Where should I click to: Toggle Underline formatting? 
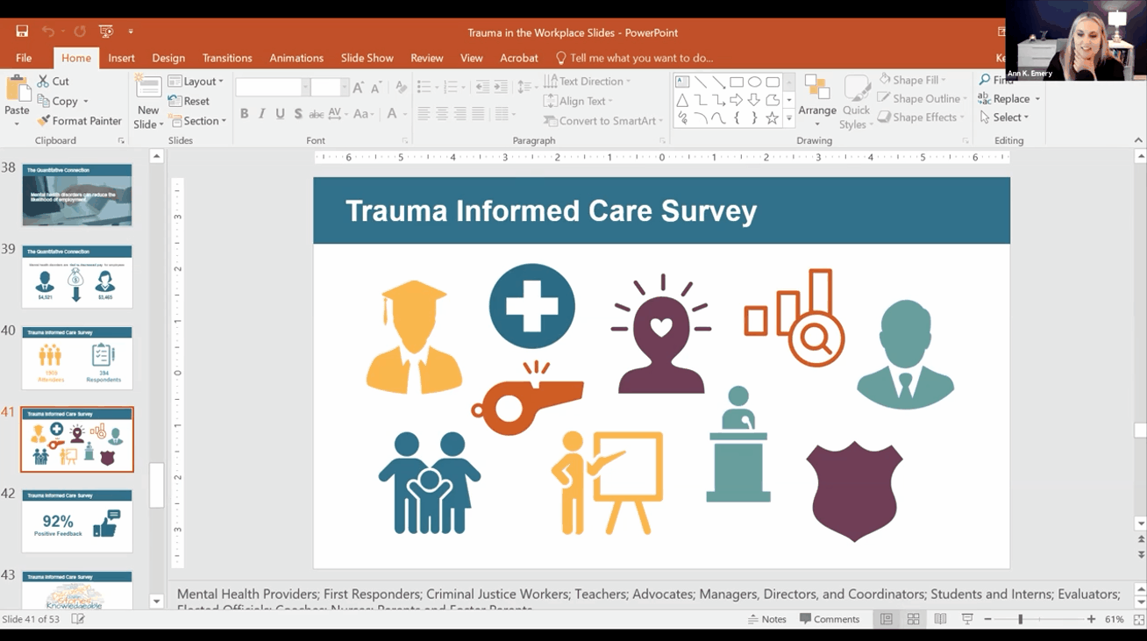[280, 113]
